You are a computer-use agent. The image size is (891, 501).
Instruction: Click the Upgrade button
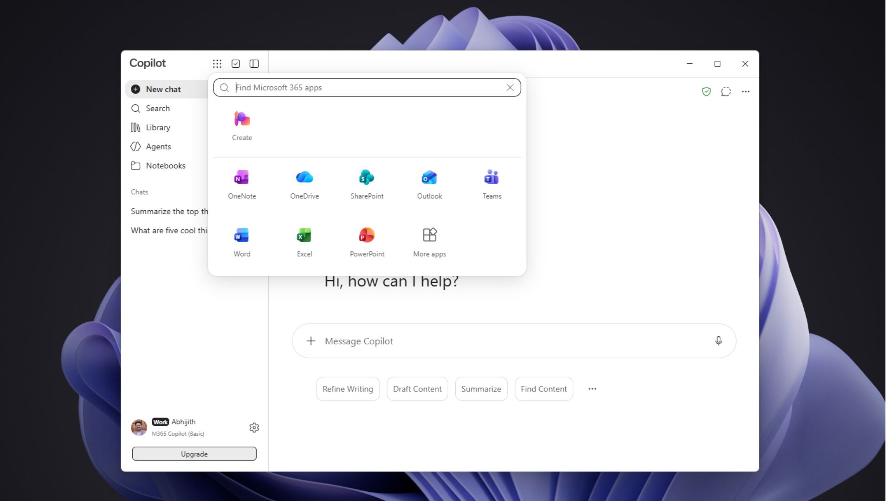tap(194, 454)
